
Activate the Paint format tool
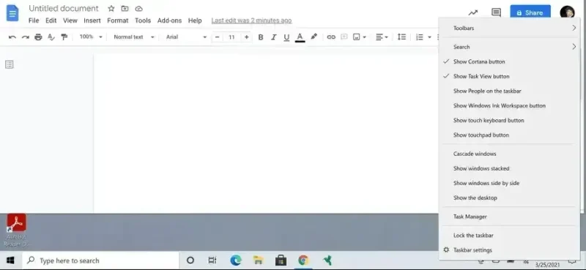(64, 37)
